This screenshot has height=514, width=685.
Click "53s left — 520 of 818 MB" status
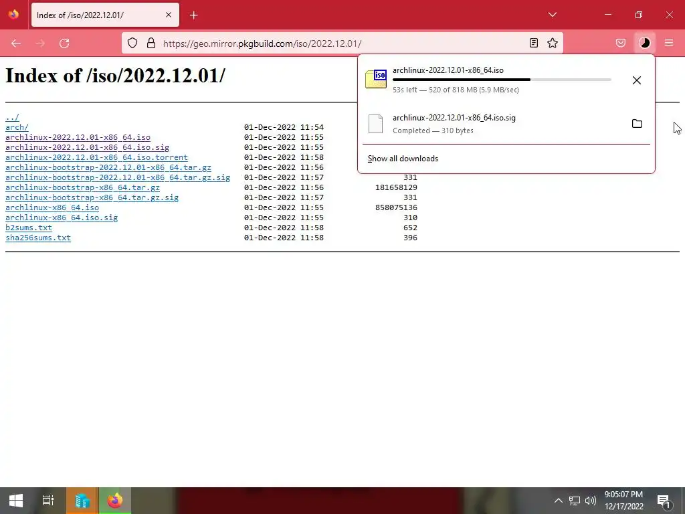tap(456, 90)
